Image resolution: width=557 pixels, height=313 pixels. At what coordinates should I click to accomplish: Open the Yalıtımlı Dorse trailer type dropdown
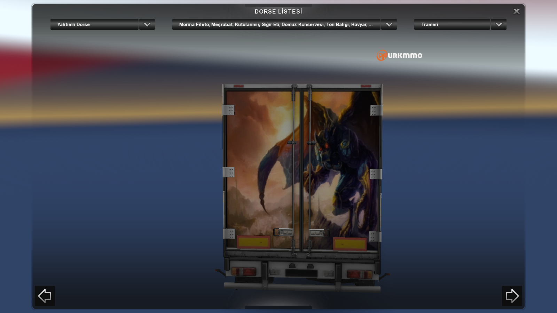coord(94,24)
